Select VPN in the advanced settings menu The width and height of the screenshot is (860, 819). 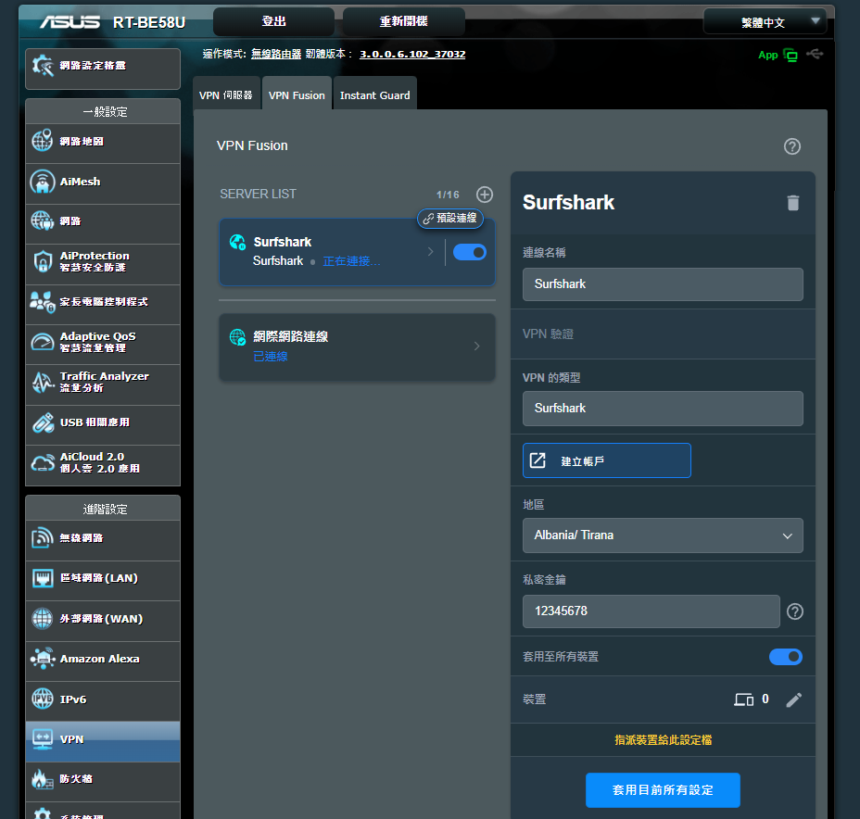tap(103, 739)
